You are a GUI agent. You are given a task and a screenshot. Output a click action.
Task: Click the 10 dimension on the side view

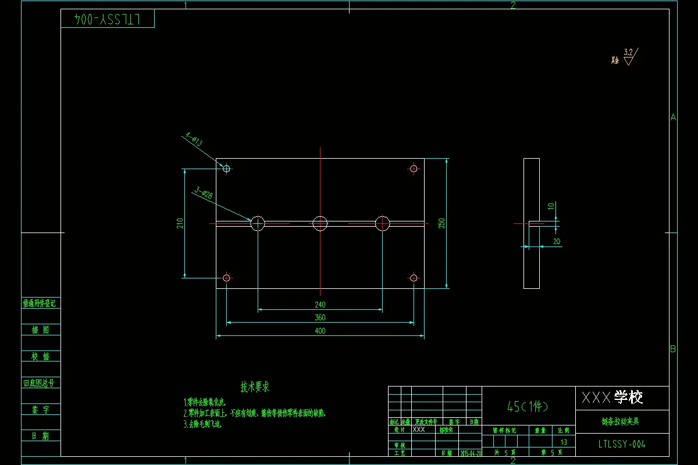click(551, 206)
